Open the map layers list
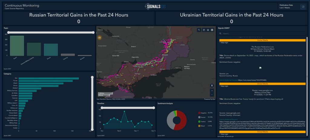The image size is (310, 140). point(208,30)
